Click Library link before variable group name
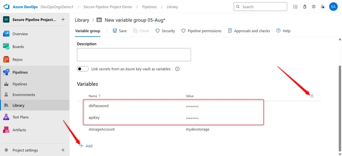 [x=82, y=20]
